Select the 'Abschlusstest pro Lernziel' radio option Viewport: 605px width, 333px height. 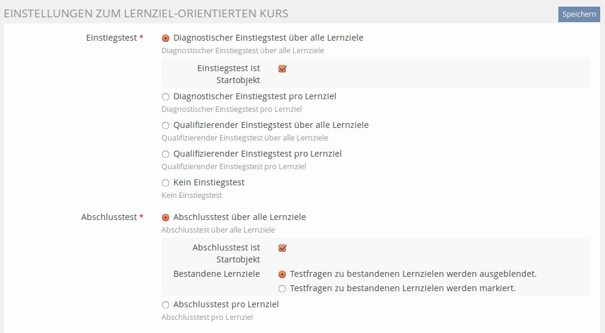pos(166,305)
